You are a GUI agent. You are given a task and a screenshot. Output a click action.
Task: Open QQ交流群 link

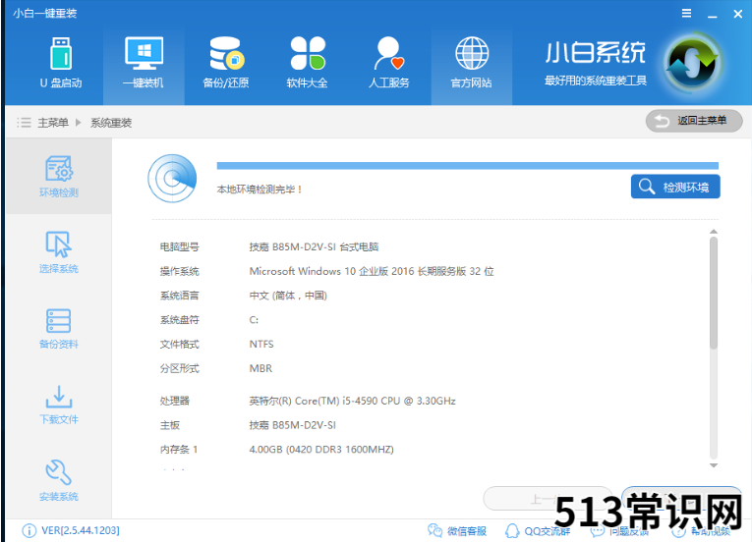tap(537, 530)
